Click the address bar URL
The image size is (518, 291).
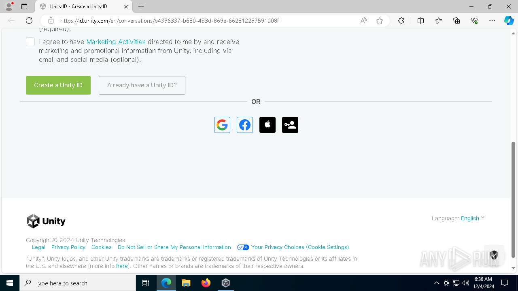click(x=170, y=21)
